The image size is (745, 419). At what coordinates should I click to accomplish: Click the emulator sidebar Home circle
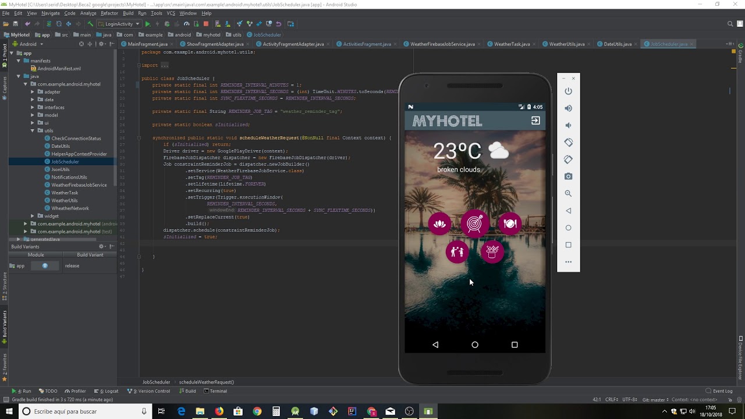[569, 228]
